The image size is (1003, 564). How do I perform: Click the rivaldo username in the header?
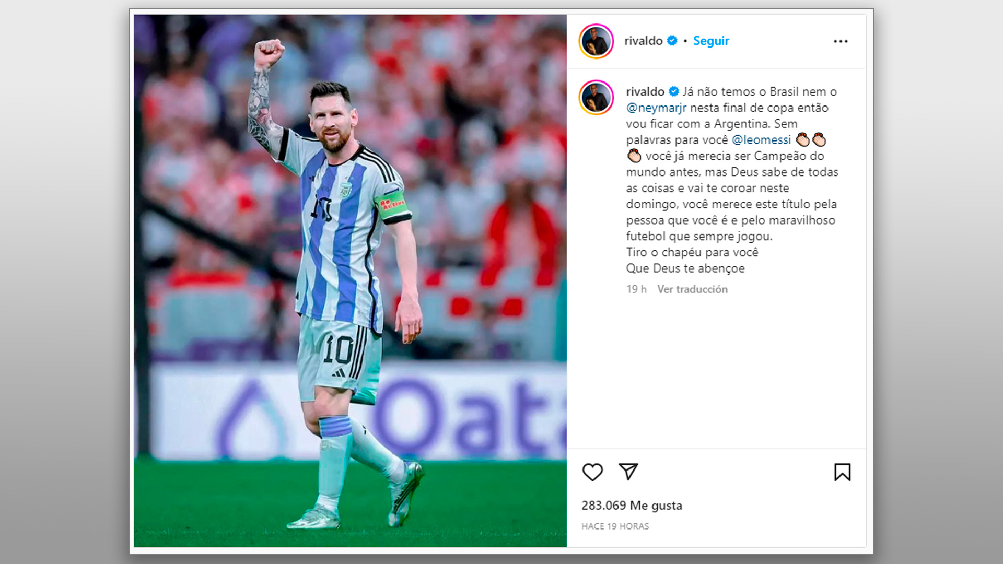[644, 41]
